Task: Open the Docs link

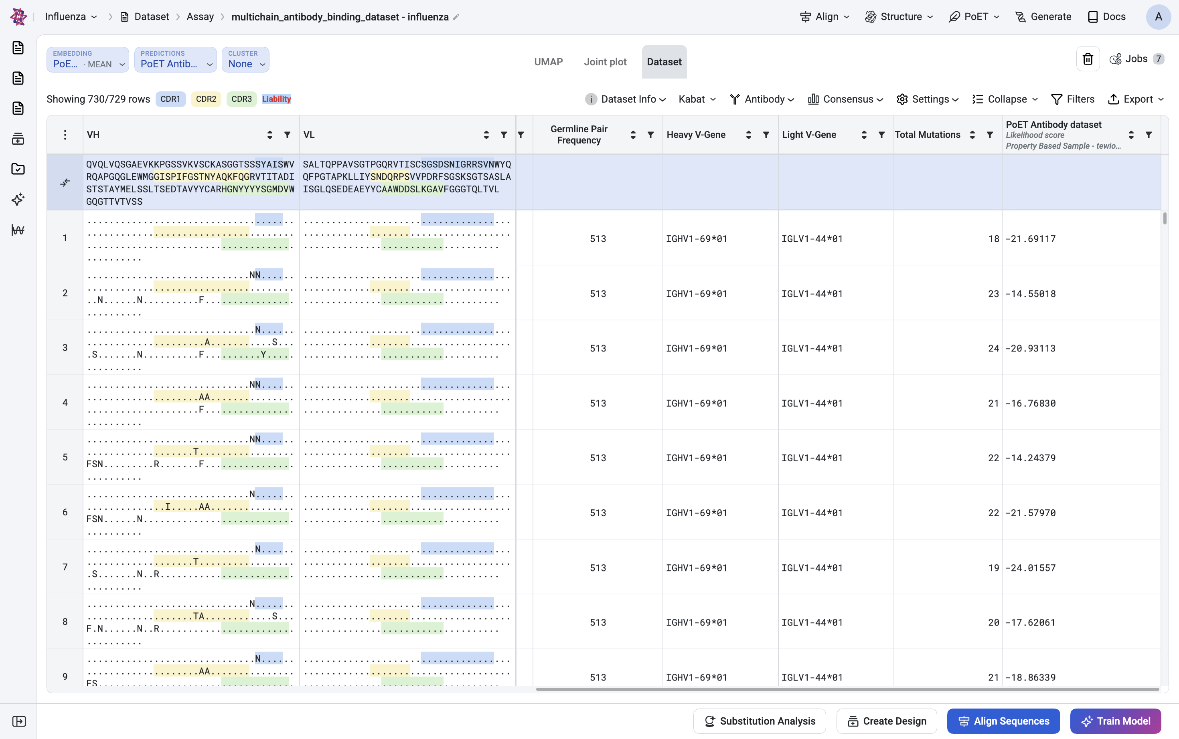Action: 1107,16
